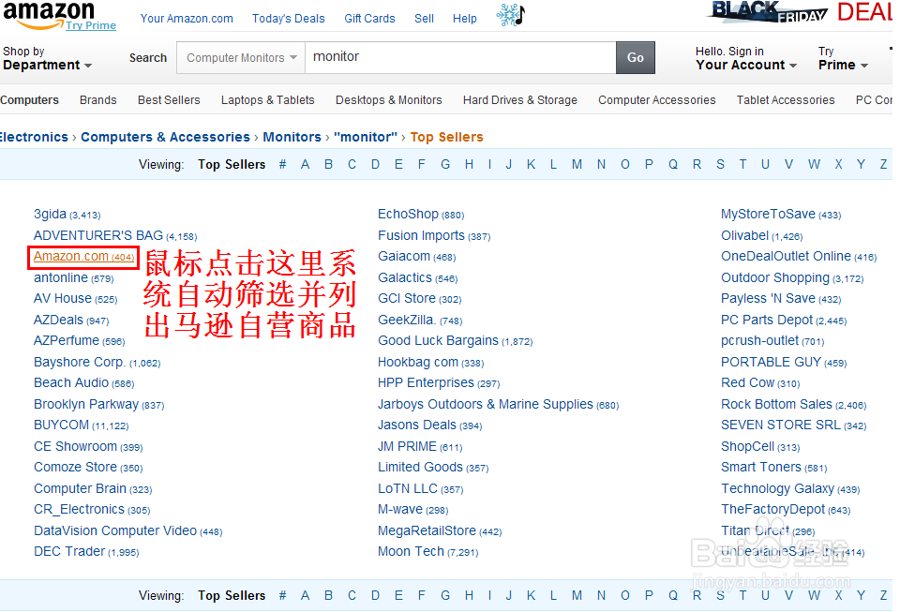Open the EchoShop seller link
Screen dimensions: 900x612
coord(421,214)
